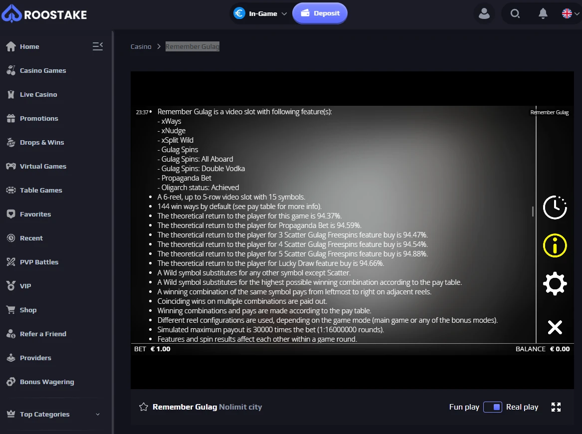The width and height of the screenshot is (582, 434).
Task: Open Virtual Games section
Action: point(43,166)
